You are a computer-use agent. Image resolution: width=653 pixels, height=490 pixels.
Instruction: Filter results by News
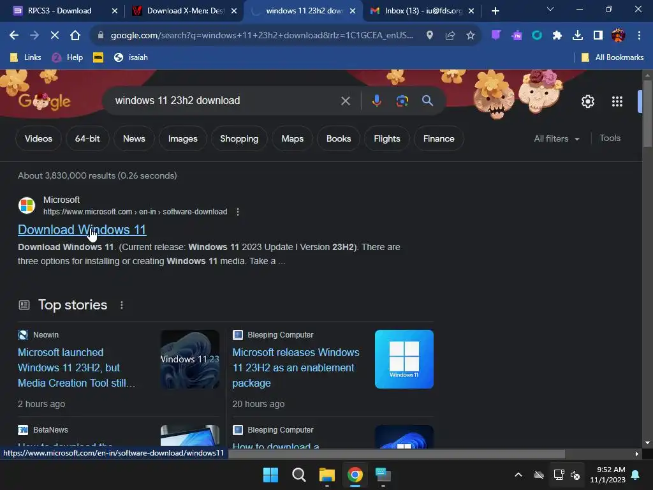tap(134, 138)
